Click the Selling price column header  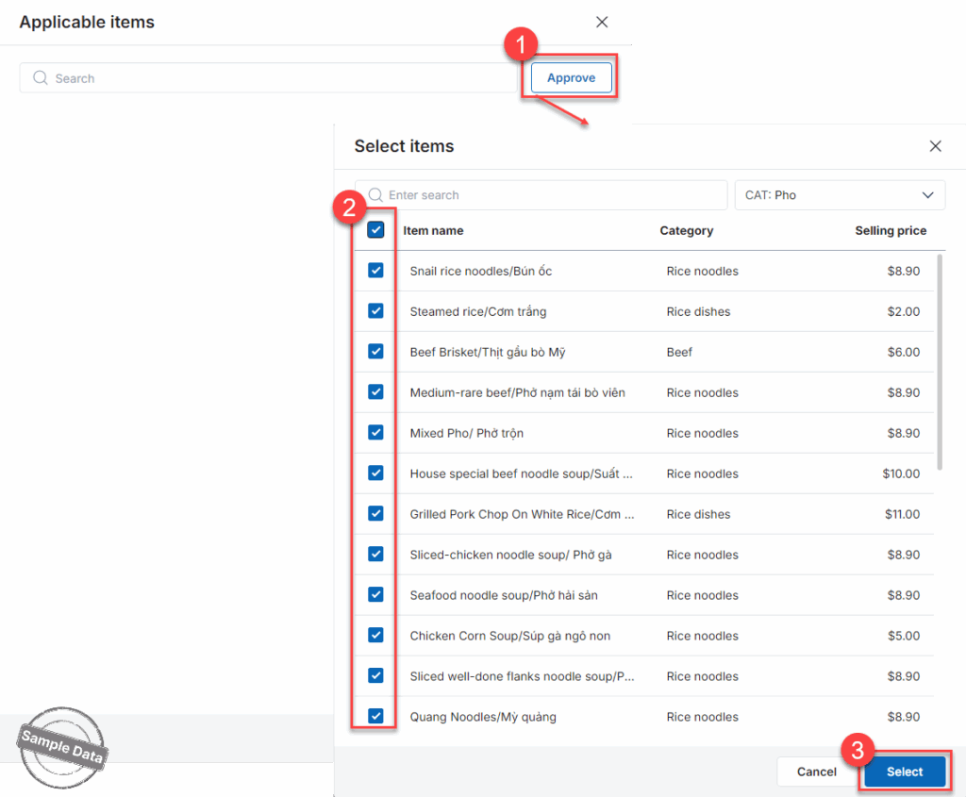pos(890,230)
